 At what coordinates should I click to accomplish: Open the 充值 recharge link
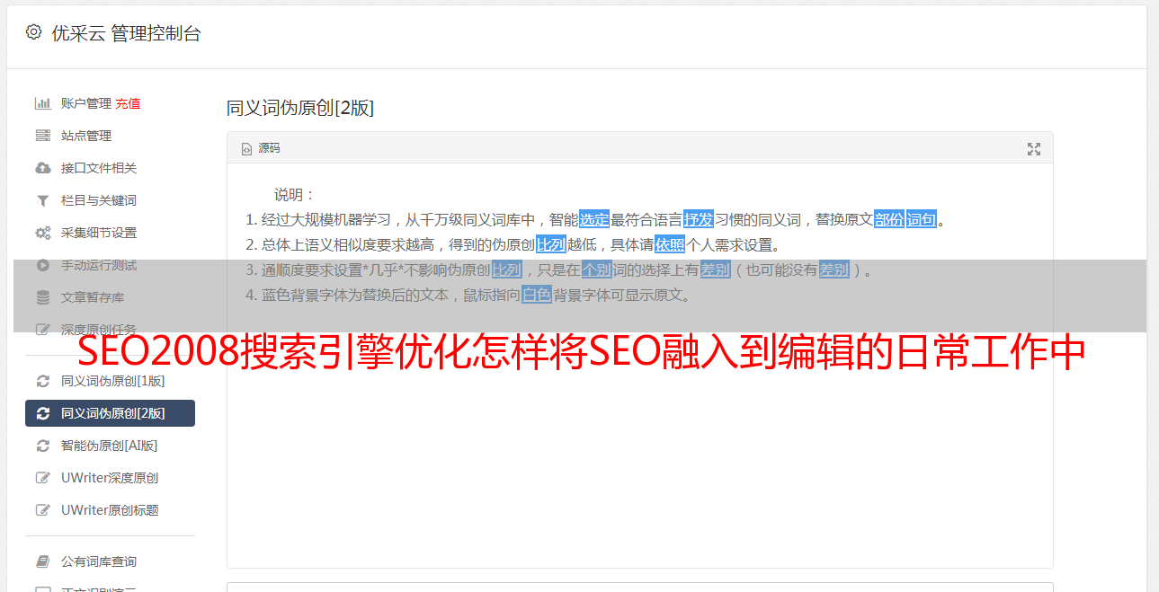pos(128,103)
